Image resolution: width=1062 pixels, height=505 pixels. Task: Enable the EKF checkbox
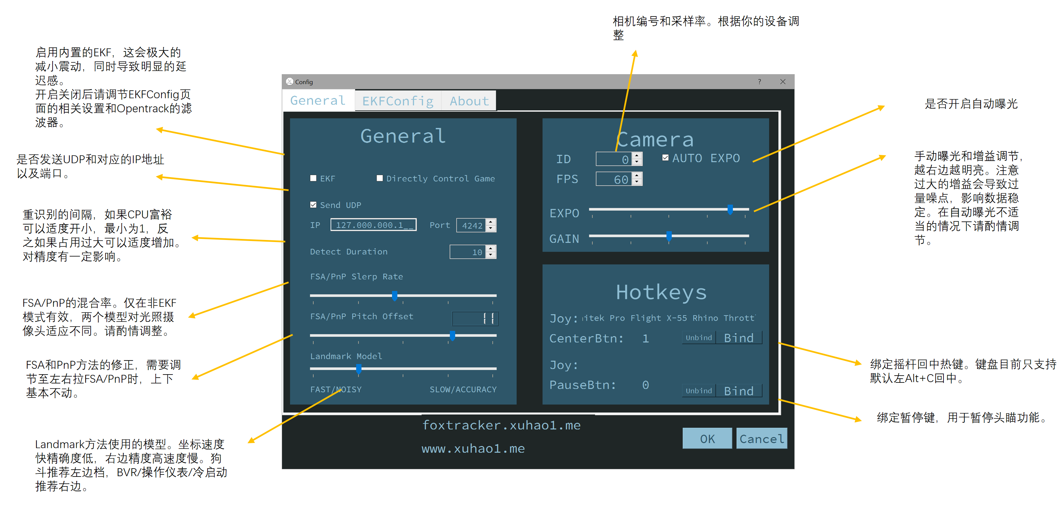click(x=313, y=179)
